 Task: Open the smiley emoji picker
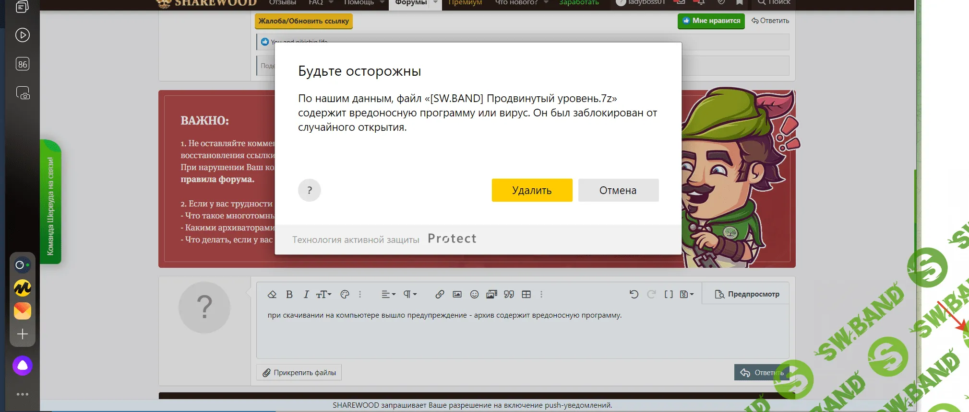point(474,295)
